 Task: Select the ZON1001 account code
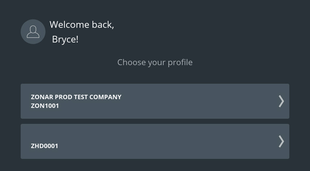[x=45, y=106]
